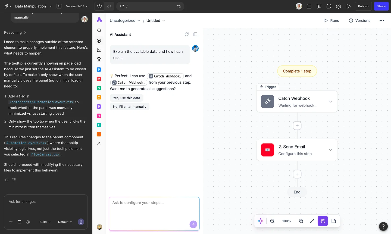Reload the preview page

pos(122,6)
